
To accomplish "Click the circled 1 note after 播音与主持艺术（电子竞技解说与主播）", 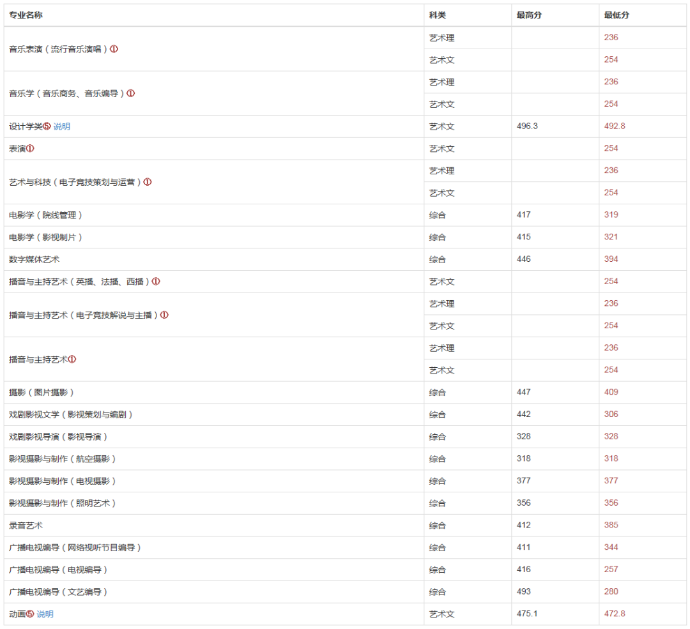I will 164,315.
